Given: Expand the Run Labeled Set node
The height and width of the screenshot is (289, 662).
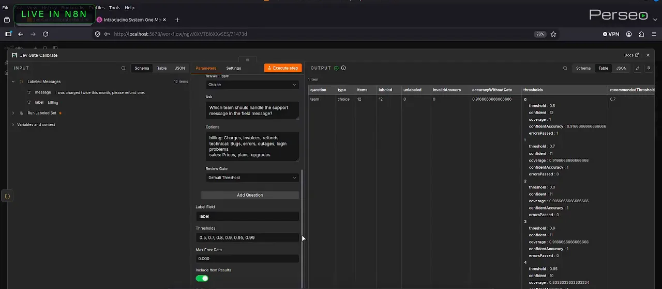Looking at the screenshot, I should [x=13, y=113].
